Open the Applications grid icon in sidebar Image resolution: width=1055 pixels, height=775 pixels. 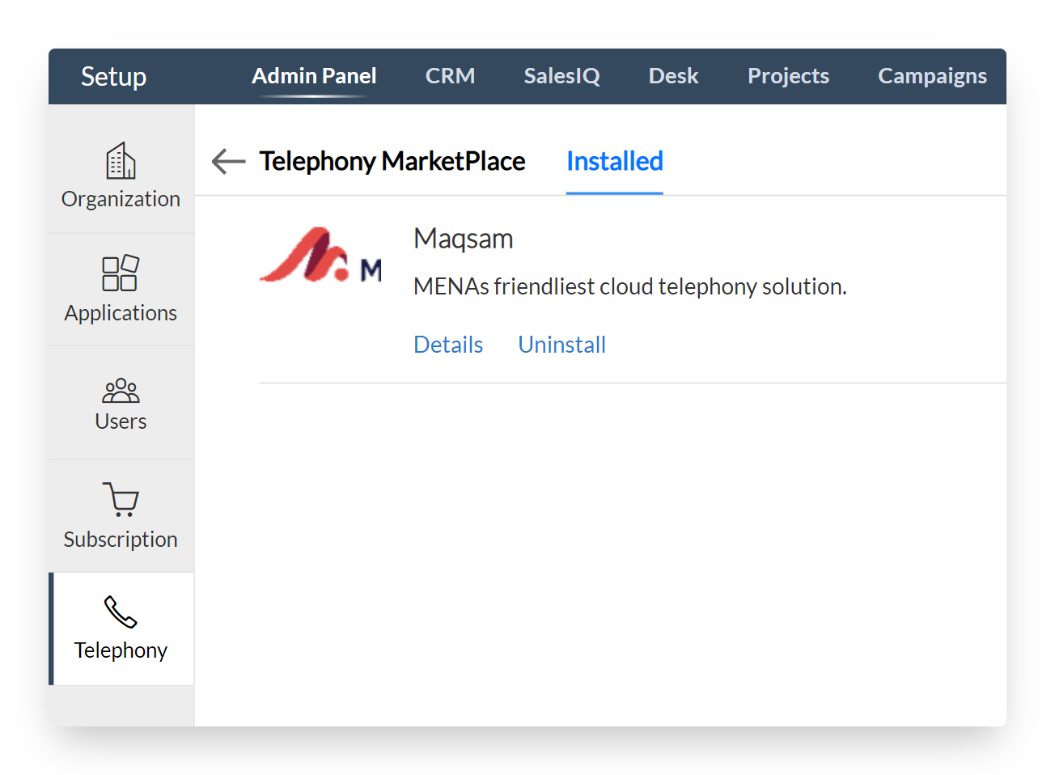[121, 273]
